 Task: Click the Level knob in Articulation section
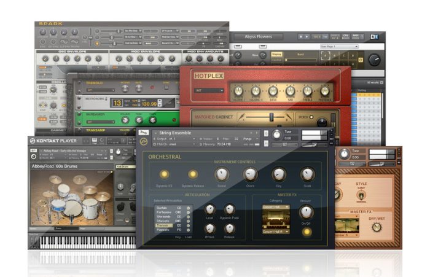tap(210, 210)
